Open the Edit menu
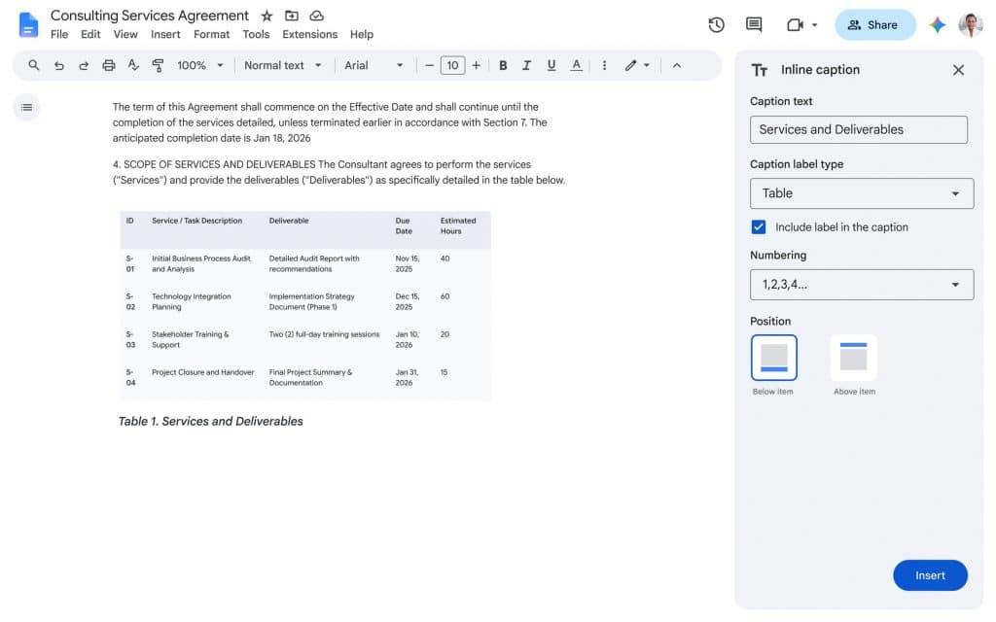 [x=90, y=34]
